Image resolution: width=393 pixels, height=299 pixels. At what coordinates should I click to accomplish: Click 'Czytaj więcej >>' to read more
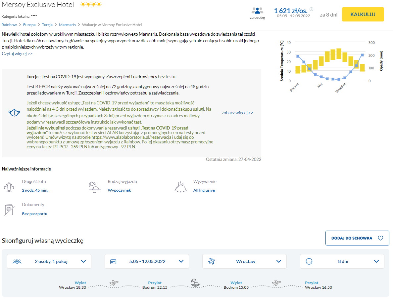tap(17, 54)
